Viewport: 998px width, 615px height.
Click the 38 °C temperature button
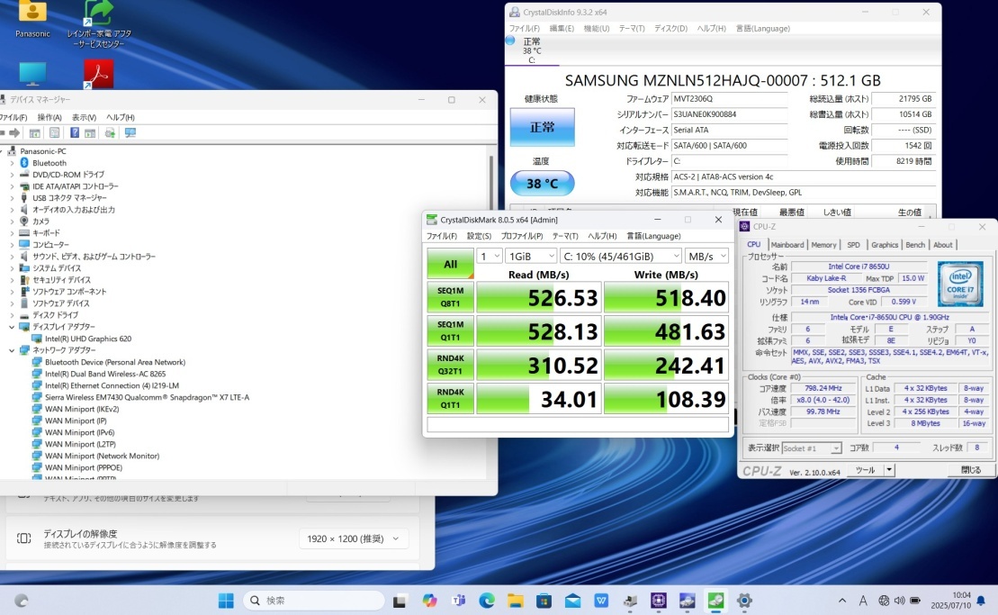[x=542, y=184]
